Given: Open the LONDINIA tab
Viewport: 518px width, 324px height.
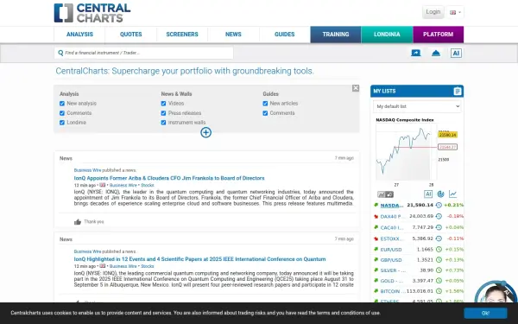Looking at the screenshot, I should pos(387,35).
